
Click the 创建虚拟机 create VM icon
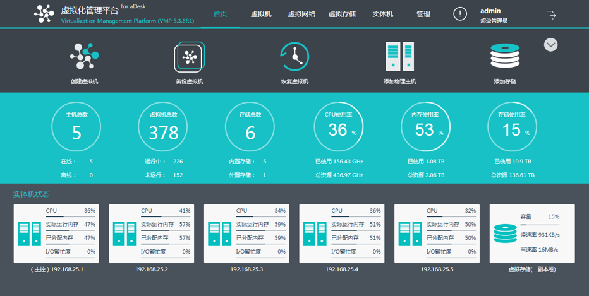point(84,57)
